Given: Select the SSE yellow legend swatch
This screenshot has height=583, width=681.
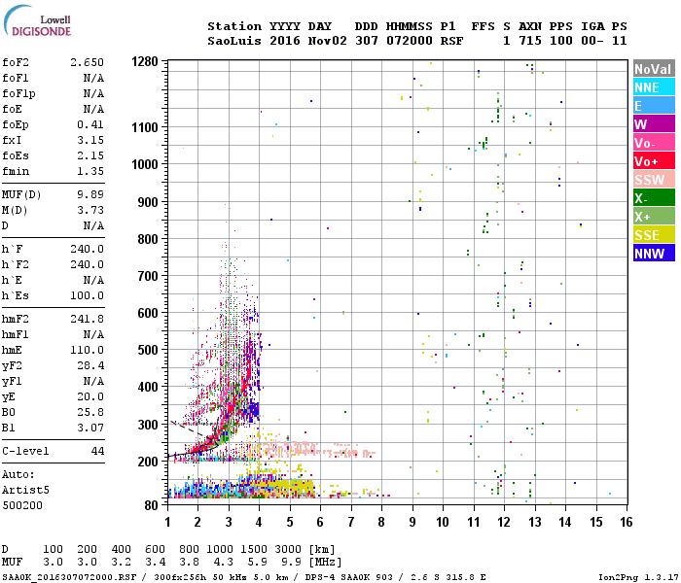Looking at the screenshot, I should pos(654,235).
